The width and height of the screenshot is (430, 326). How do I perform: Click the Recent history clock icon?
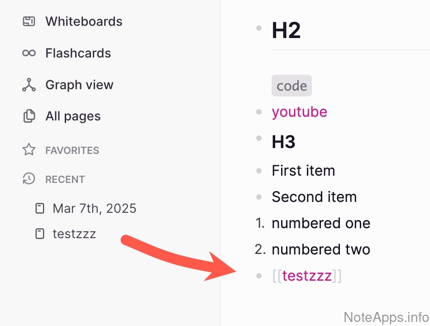point(29,179)
